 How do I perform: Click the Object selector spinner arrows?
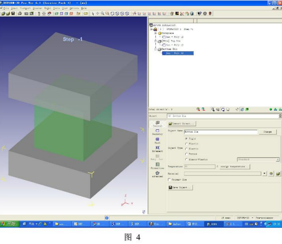pos(280,116)
